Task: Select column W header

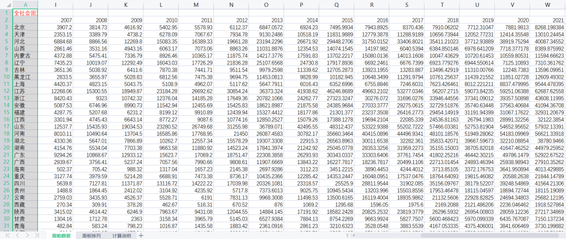Action: click(548, 4)
